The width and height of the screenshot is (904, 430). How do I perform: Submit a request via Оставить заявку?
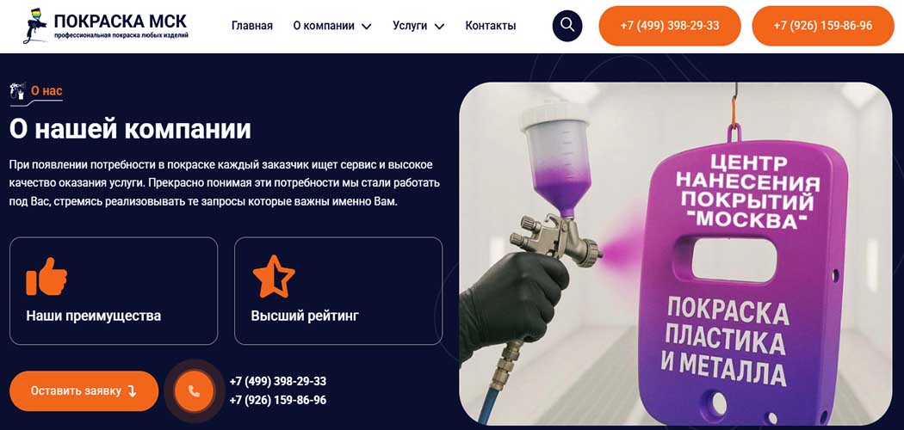click(84, 390)
